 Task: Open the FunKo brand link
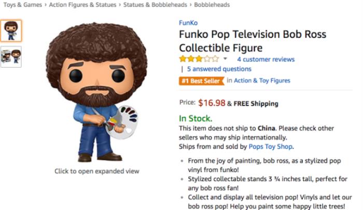click(188, 23)
